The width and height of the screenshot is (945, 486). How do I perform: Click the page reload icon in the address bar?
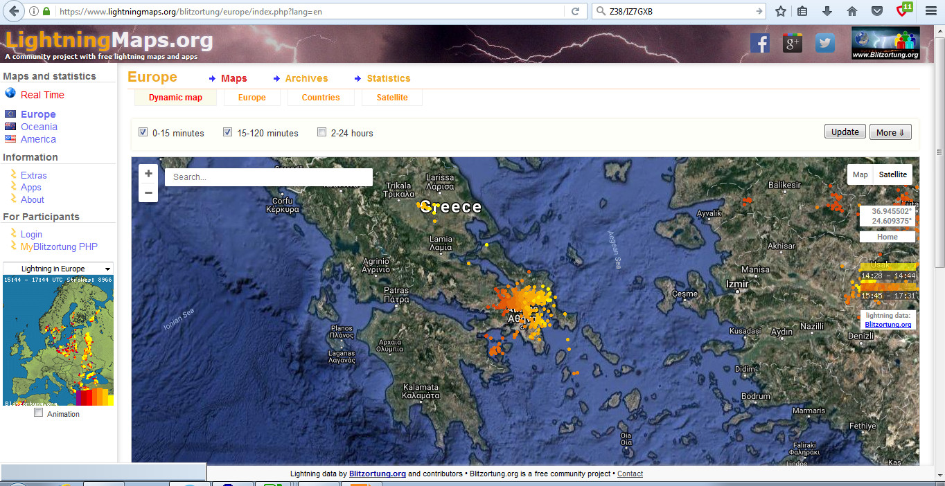coord(575,11)
